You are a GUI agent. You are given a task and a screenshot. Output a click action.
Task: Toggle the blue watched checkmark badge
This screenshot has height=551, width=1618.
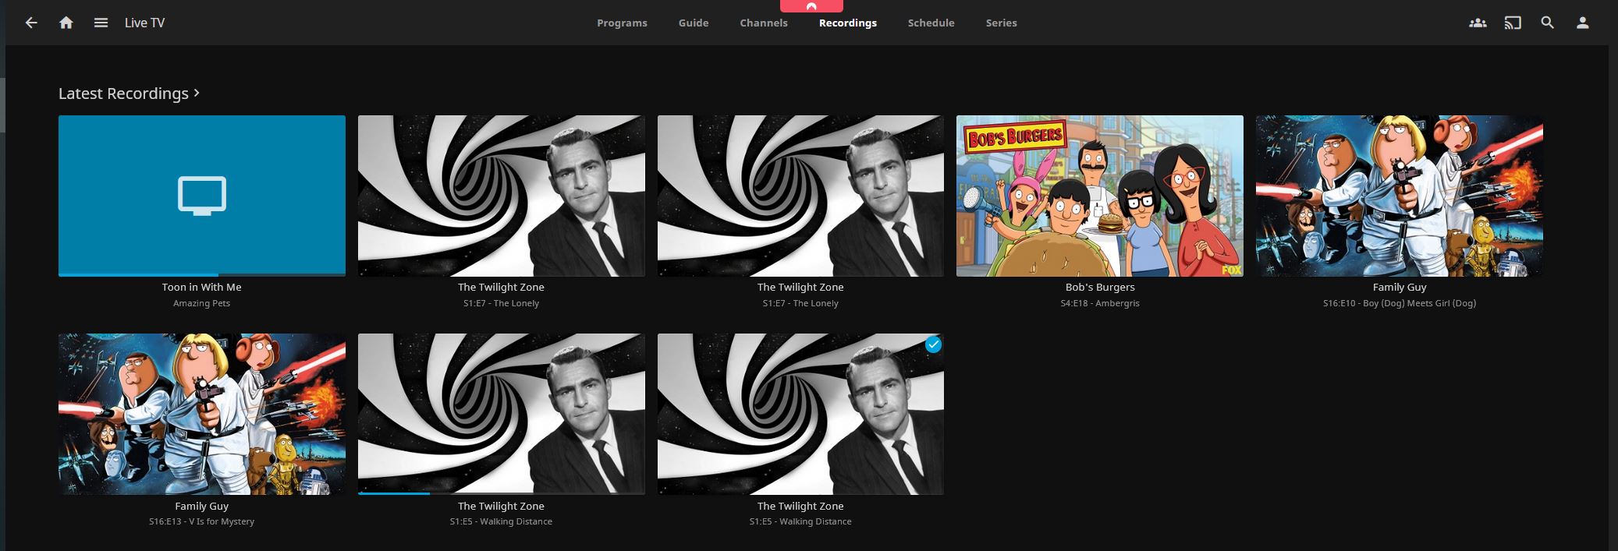(932, 344)
